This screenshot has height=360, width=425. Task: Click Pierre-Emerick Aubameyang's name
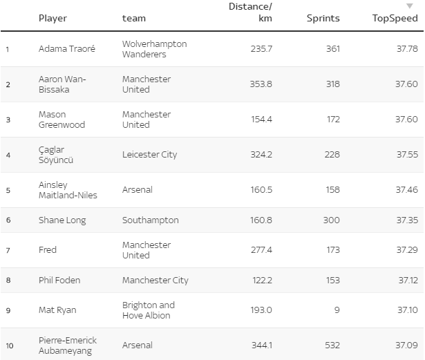68,345
